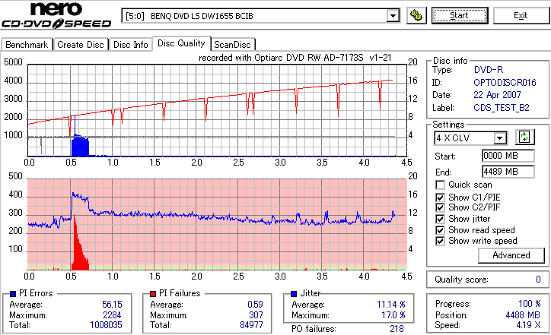Click PI Failures average 0.59
Image resolution: width=551 pixels, height=335 pixels.
(x=255, y=305)
